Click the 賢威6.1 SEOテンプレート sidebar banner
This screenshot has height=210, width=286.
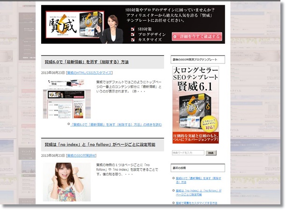pyautogui.click(x=195, y=105)
